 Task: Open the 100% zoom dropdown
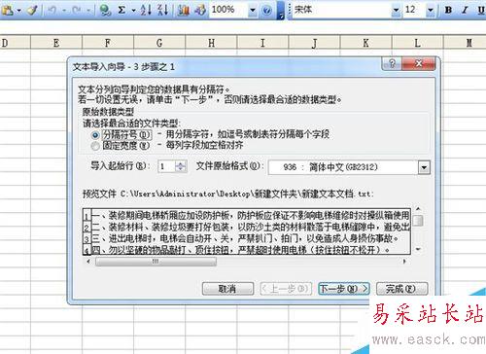[x=253, y=11]
